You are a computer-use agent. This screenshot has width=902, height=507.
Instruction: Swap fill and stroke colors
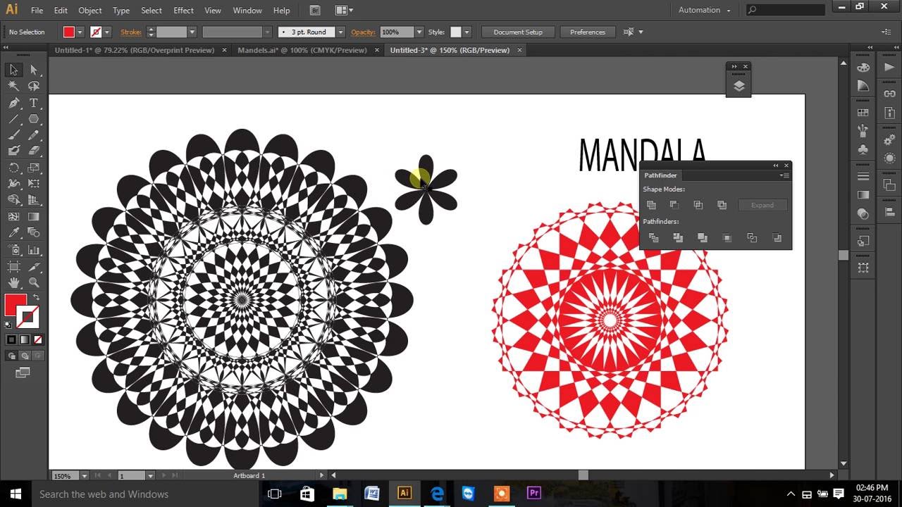36,298
